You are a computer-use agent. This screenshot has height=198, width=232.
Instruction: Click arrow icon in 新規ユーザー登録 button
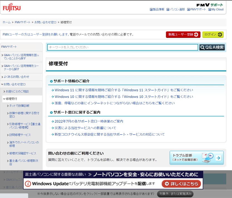(196, 34)
